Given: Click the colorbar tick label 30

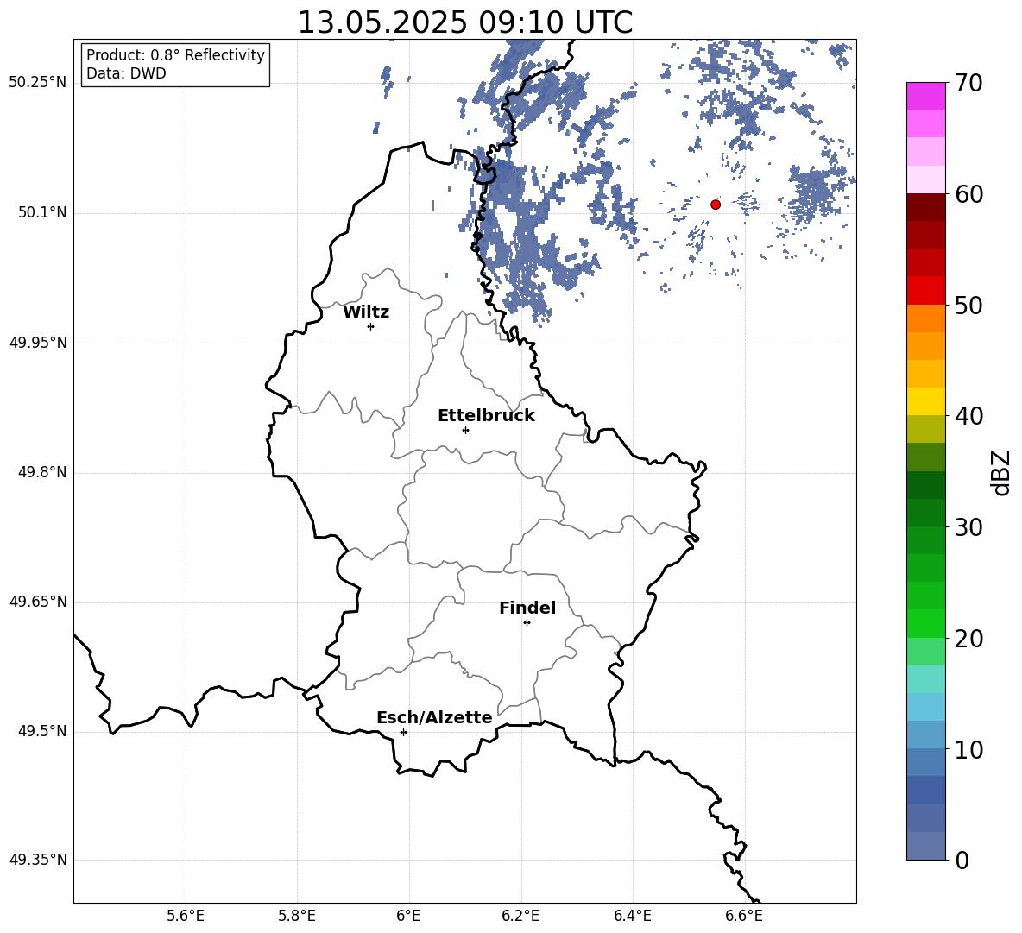Looking at the screenshot, I should (968, 527).
